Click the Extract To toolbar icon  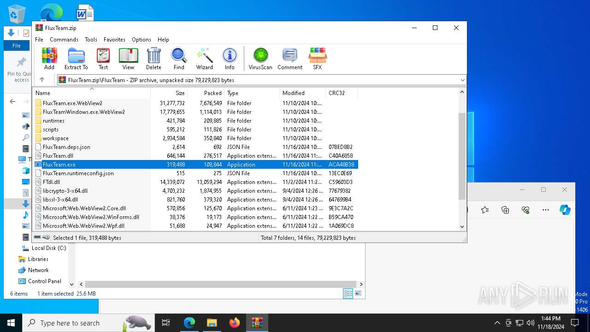tap(76, 59)
